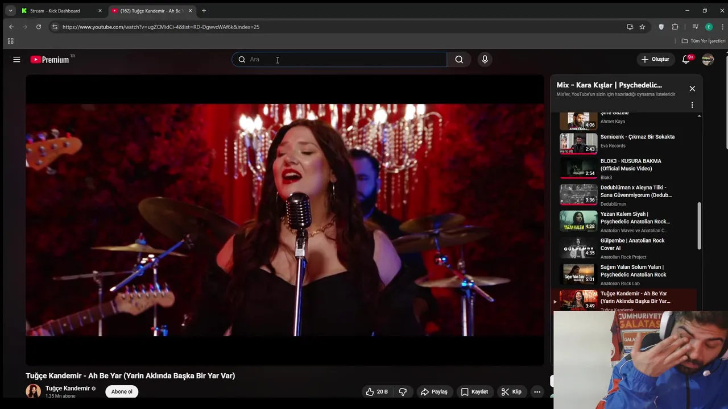The width and height of the screenshot is (728, 409).
Task: Play Sağım Yalan Solum Yalan item
Action: click(x=627, y=275)
